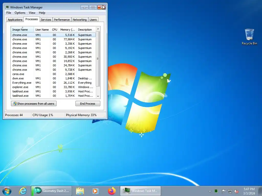The width and height of the screenshot is (262, 196).
Task: Click the 33,780 K memory value
Action: point(69,87)
